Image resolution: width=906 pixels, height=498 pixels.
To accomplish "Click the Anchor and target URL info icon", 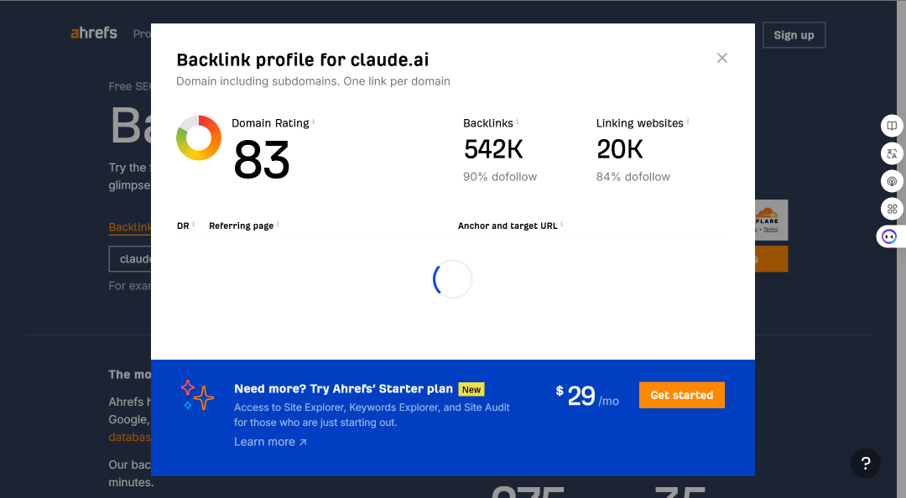I will point(561,224).
